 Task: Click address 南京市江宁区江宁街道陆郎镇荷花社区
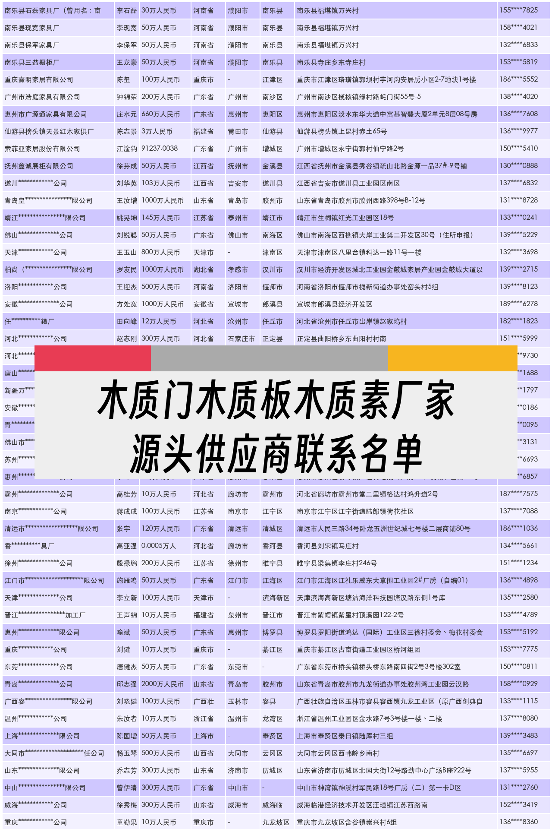pos(355,511)
